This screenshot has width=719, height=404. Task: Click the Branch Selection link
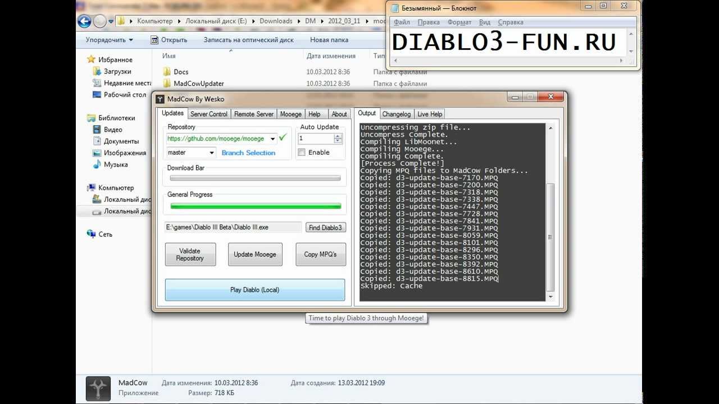[248, 153]
